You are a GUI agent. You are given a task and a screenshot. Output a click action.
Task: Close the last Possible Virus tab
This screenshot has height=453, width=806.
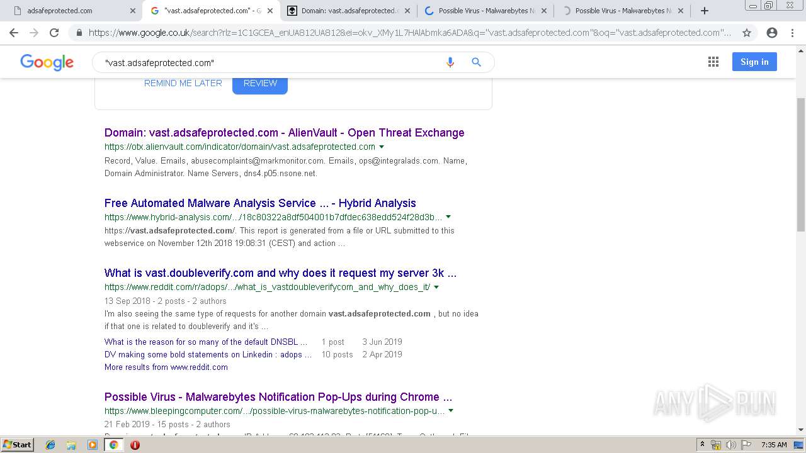(681, 11)
